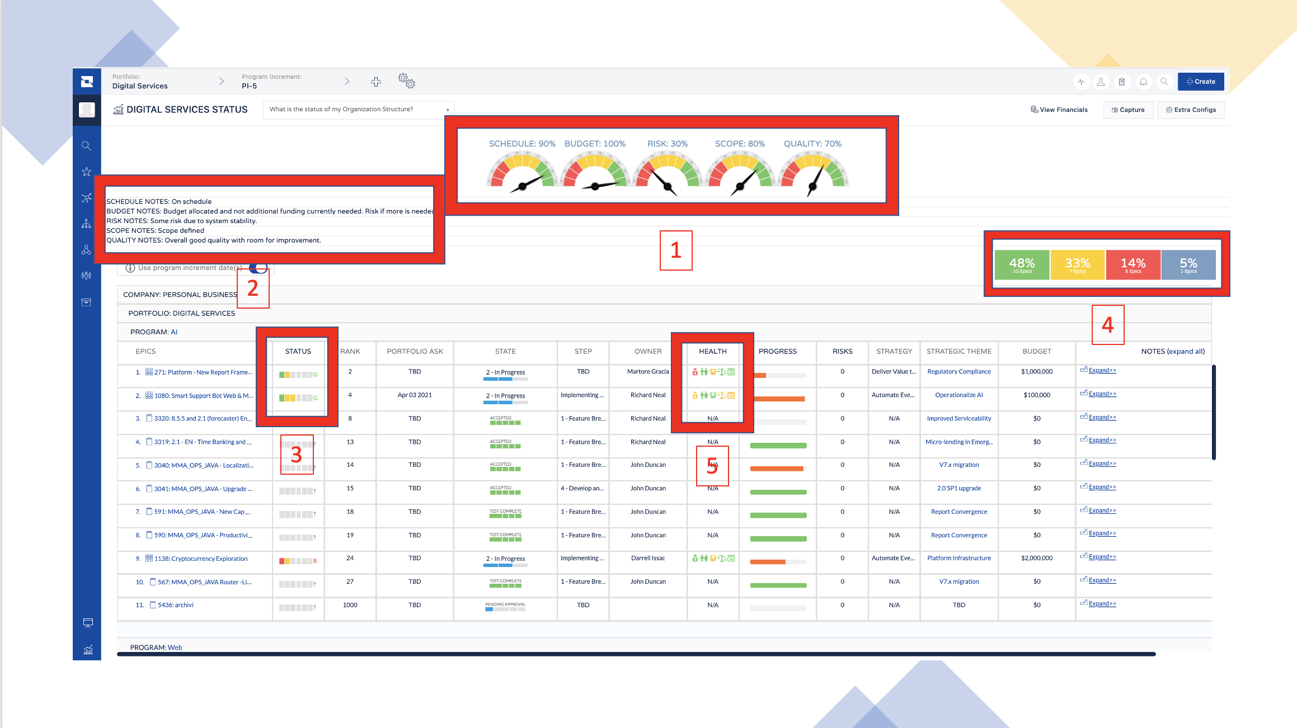Open Extra Configs
Viewport: 1297px width, 728px height.
click(x=1191, y=110)
